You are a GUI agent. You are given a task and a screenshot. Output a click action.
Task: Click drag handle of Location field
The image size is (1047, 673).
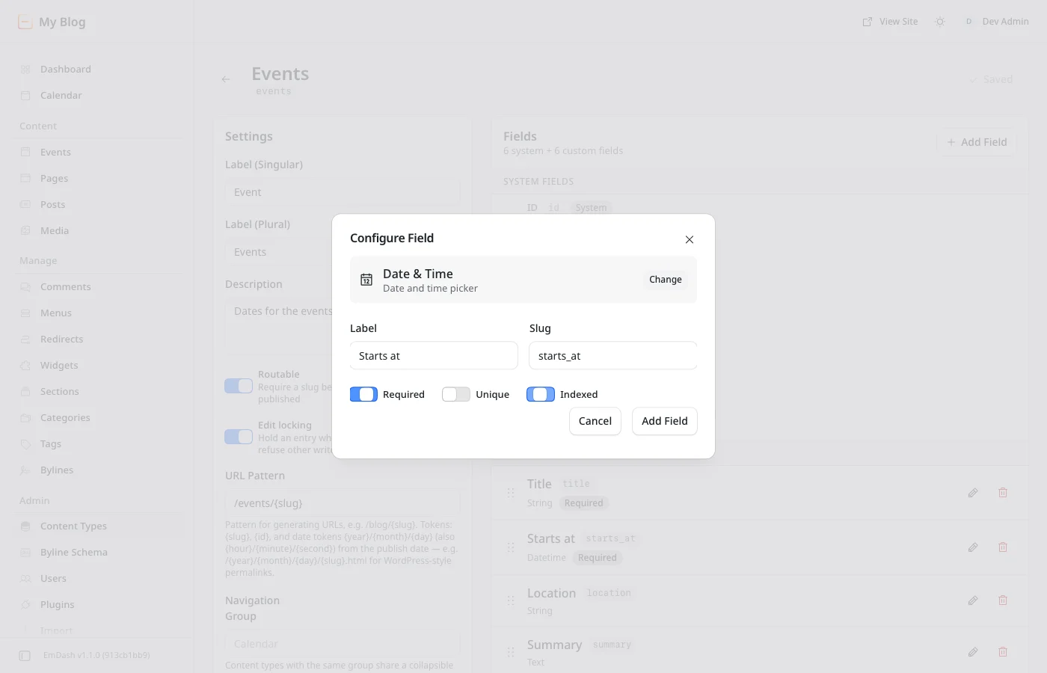pos(511,600)
